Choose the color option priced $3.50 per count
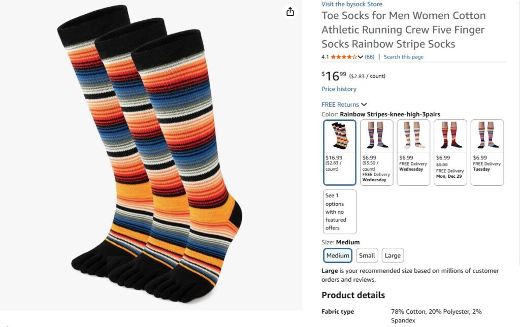Image resolution: width=520 pixels, height=327 pixels. (376, 152)
